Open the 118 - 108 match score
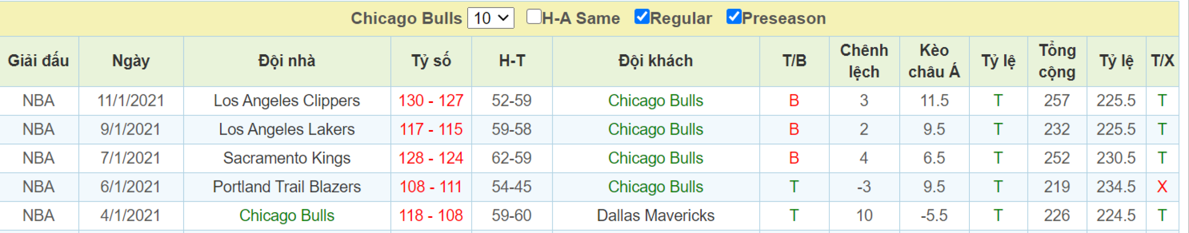Image resolution: width=1189 pixels, height=233 pixels. pos(431,216)
